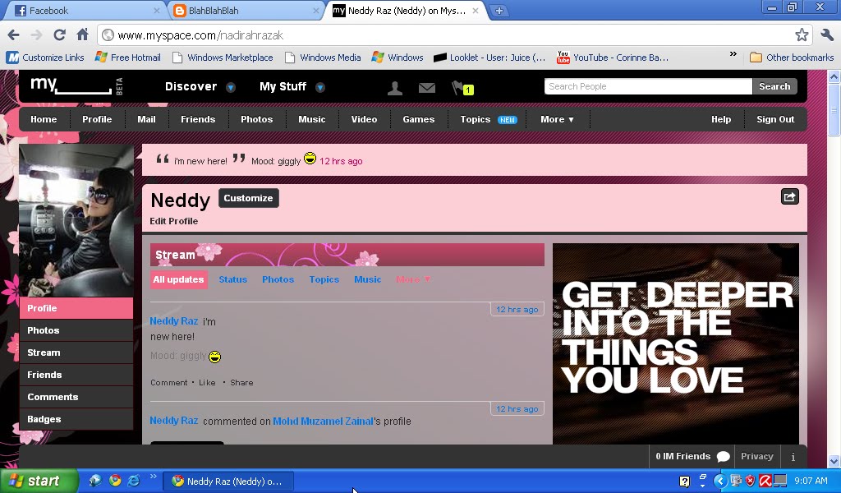The height and width of the screenshot is (493, 841).
Task: Expand hidden quick launch icons
Action: (x=153, y=476)
